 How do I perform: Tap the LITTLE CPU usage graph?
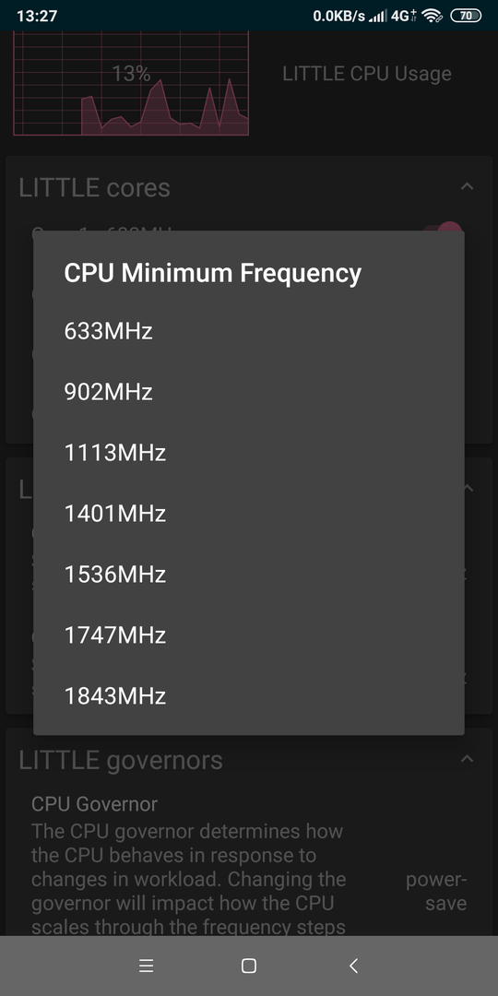pyautogui.click(x=131, y=83)
